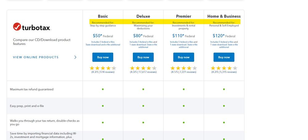Click the star rating under Premier
Screen dimensions: 308x140
(183, 68)
